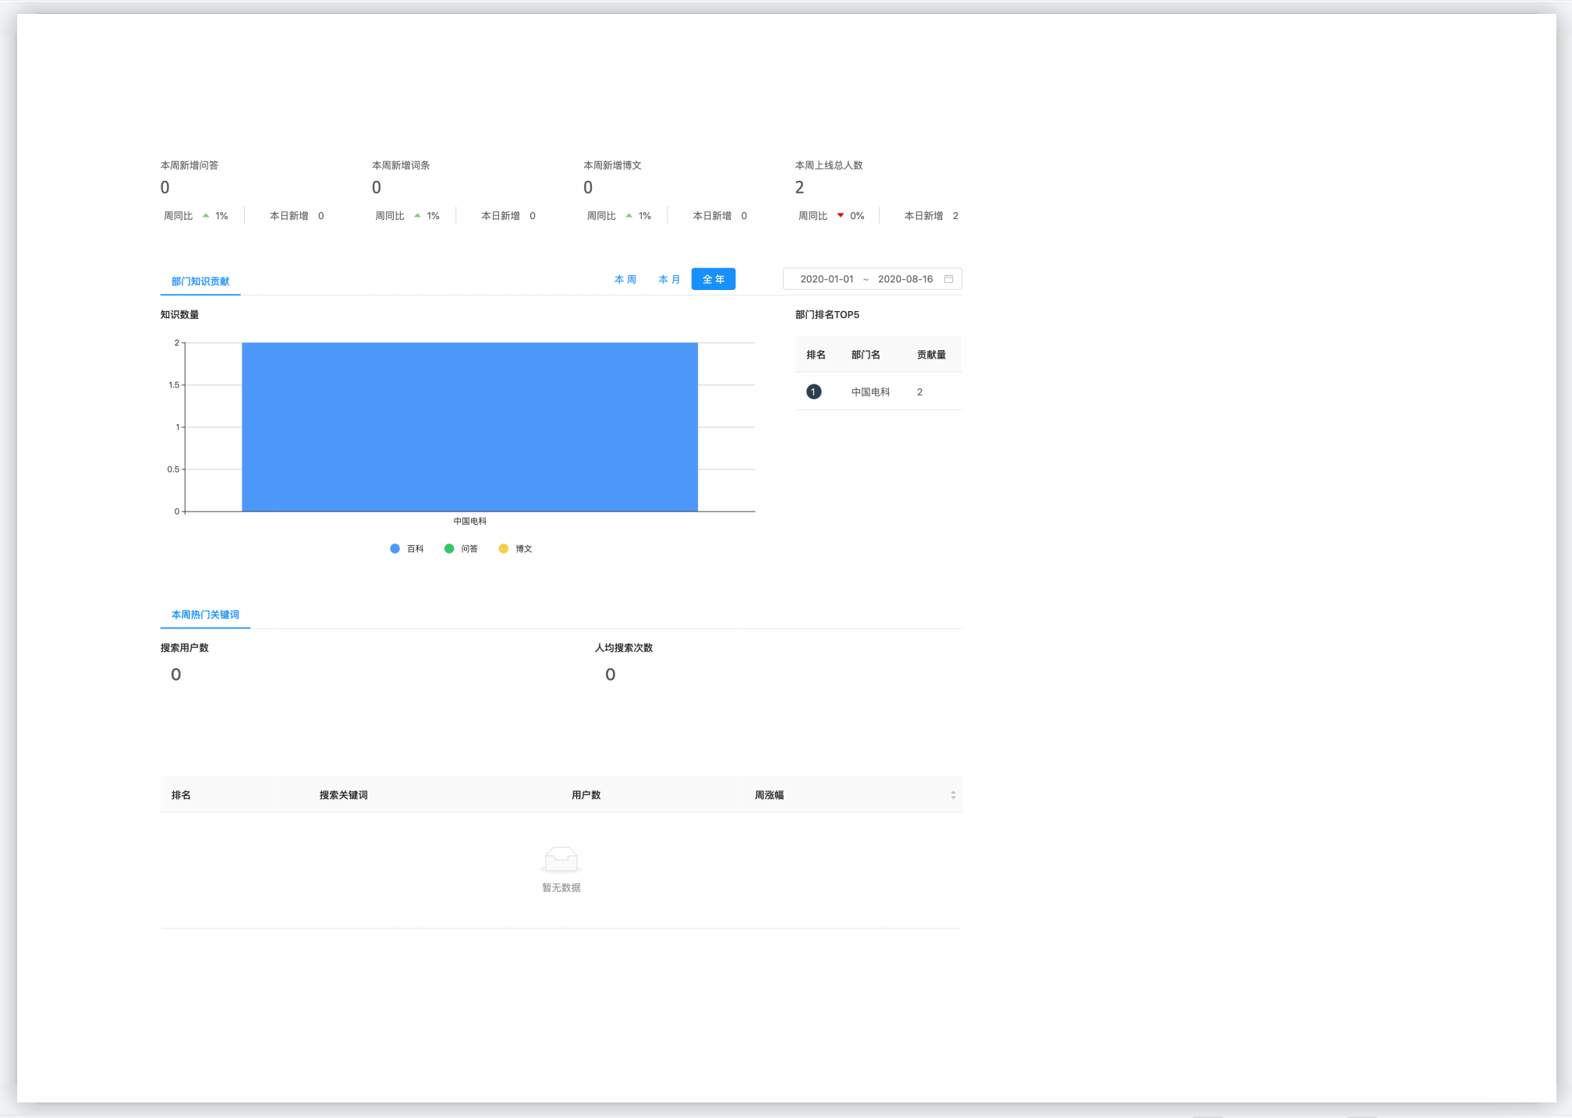This screenshot has width=1572, height=1118.
Task: Toggle the 问答 legend item
Action: [x=461, y=549]
